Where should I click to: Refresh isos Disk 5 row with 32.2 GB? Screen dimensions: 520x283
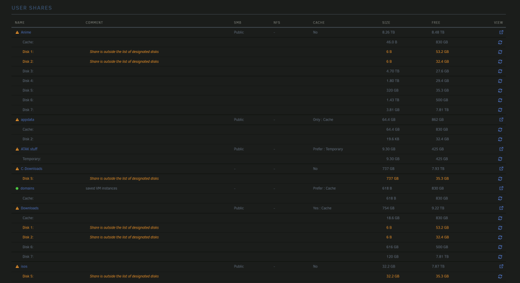[500, 276]
